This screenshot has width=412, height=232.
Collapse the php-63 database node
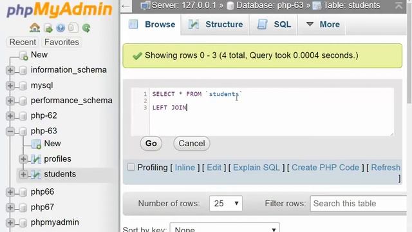pyautogui.click(x=10, y=131)
